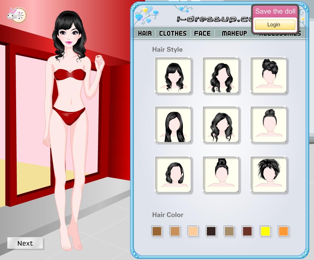Image resolution: width=314 pixels, height=260 pixels.
Task: Select the short bob hairstyle
Action: point(173,175)
